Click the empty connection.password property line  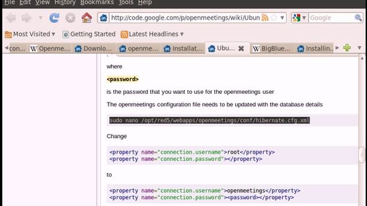click(186, 159)
